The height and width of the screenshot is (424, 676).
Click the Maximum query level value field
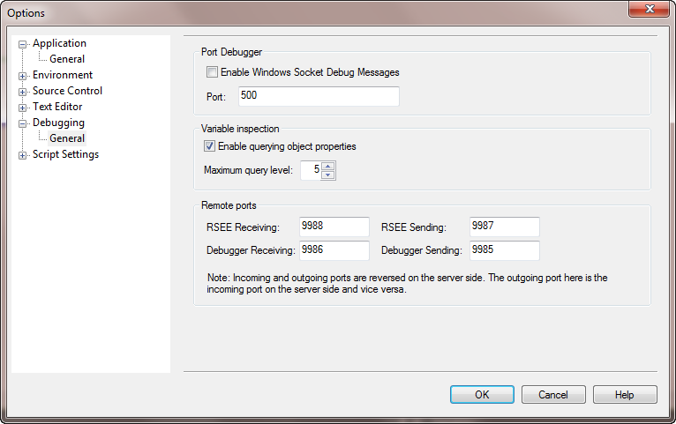(x=311, y=170)
